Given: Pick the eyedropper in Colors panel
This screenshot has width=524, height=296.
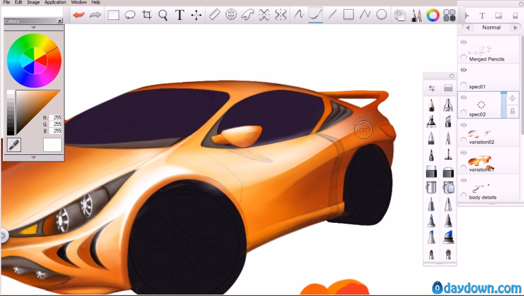Looking at the screenshot, I should [14, 145].
